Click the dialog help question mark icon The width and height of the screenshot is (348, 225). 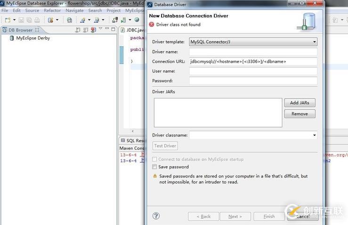pos(156,216)
